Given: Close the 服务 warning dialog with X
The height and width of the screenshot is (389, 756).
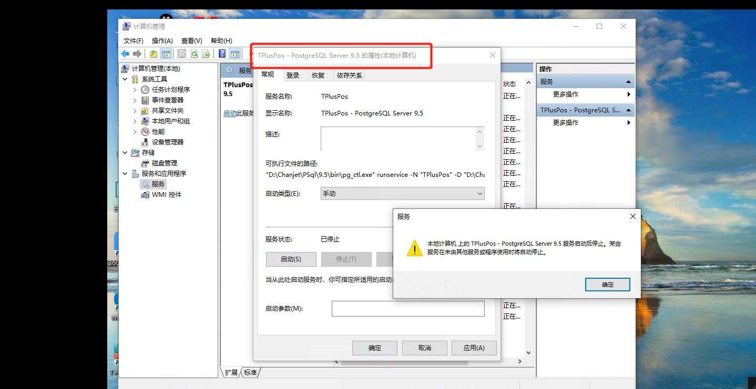Looking at the screenshot, I should [x=633, y=216].
